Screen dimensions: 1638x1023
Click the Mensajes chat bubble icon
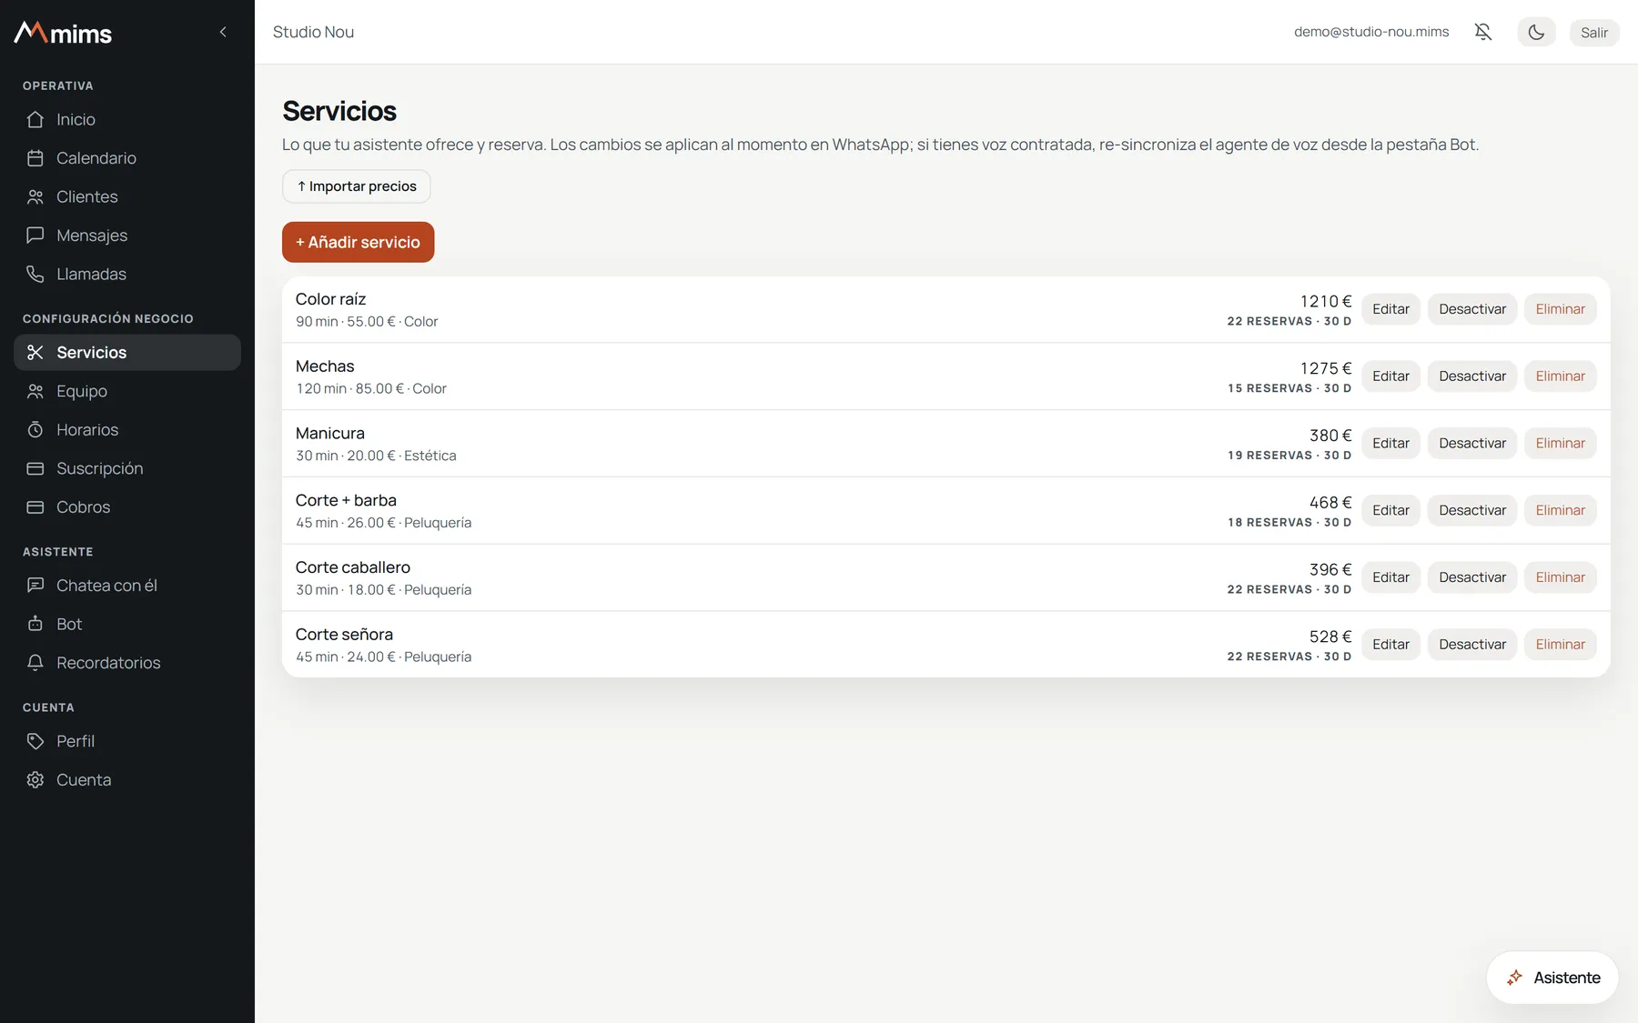pos(35,236)
